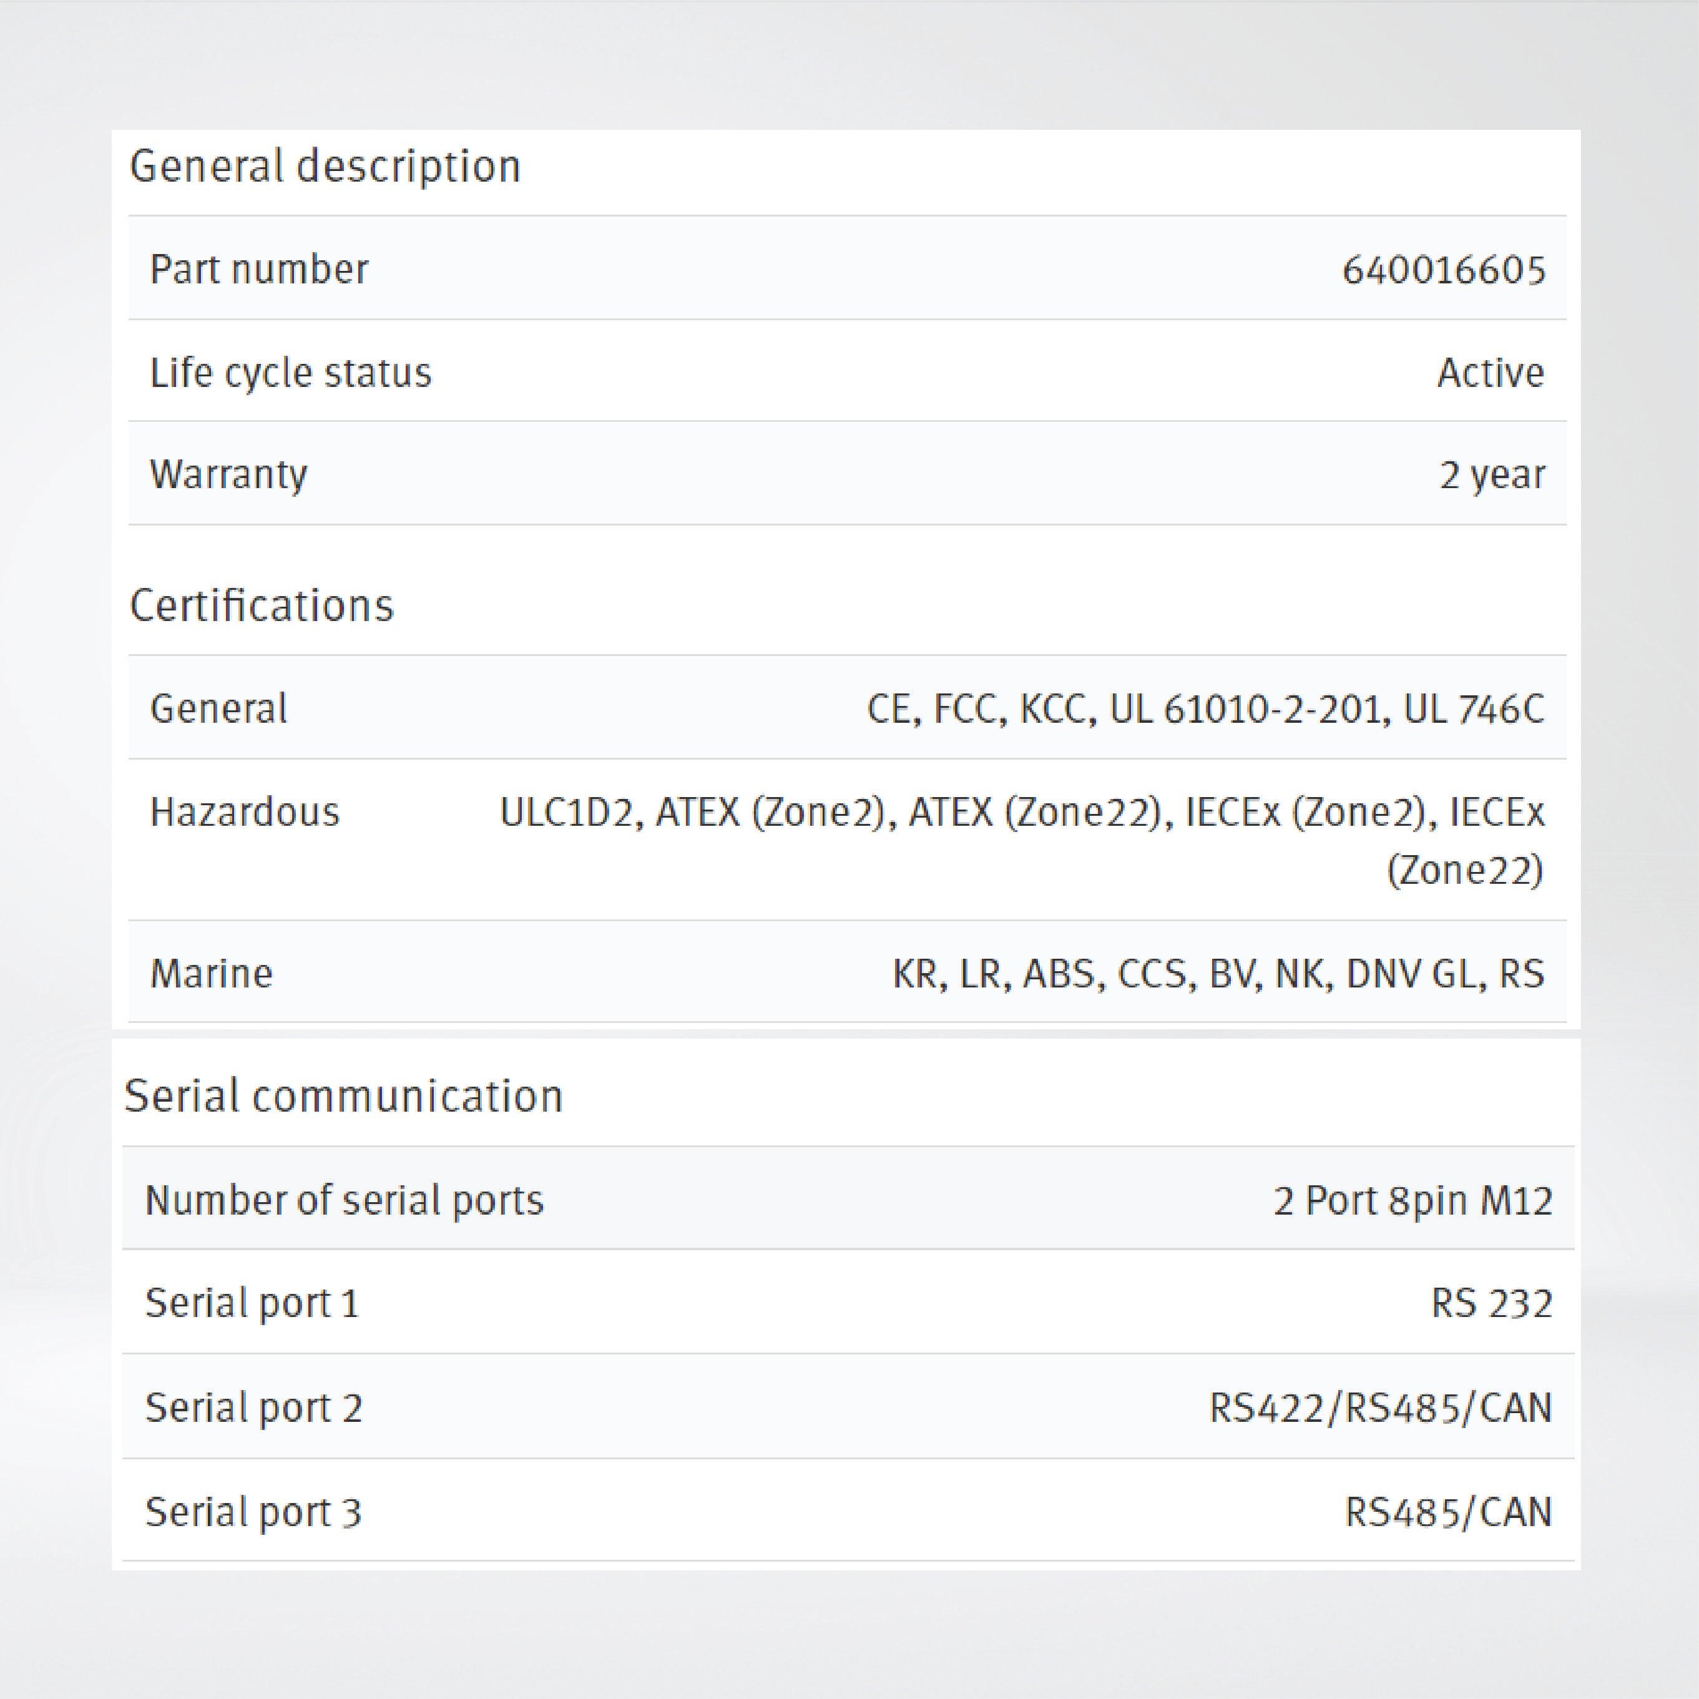Click the Hazardous certifications label

click(245, 811)
